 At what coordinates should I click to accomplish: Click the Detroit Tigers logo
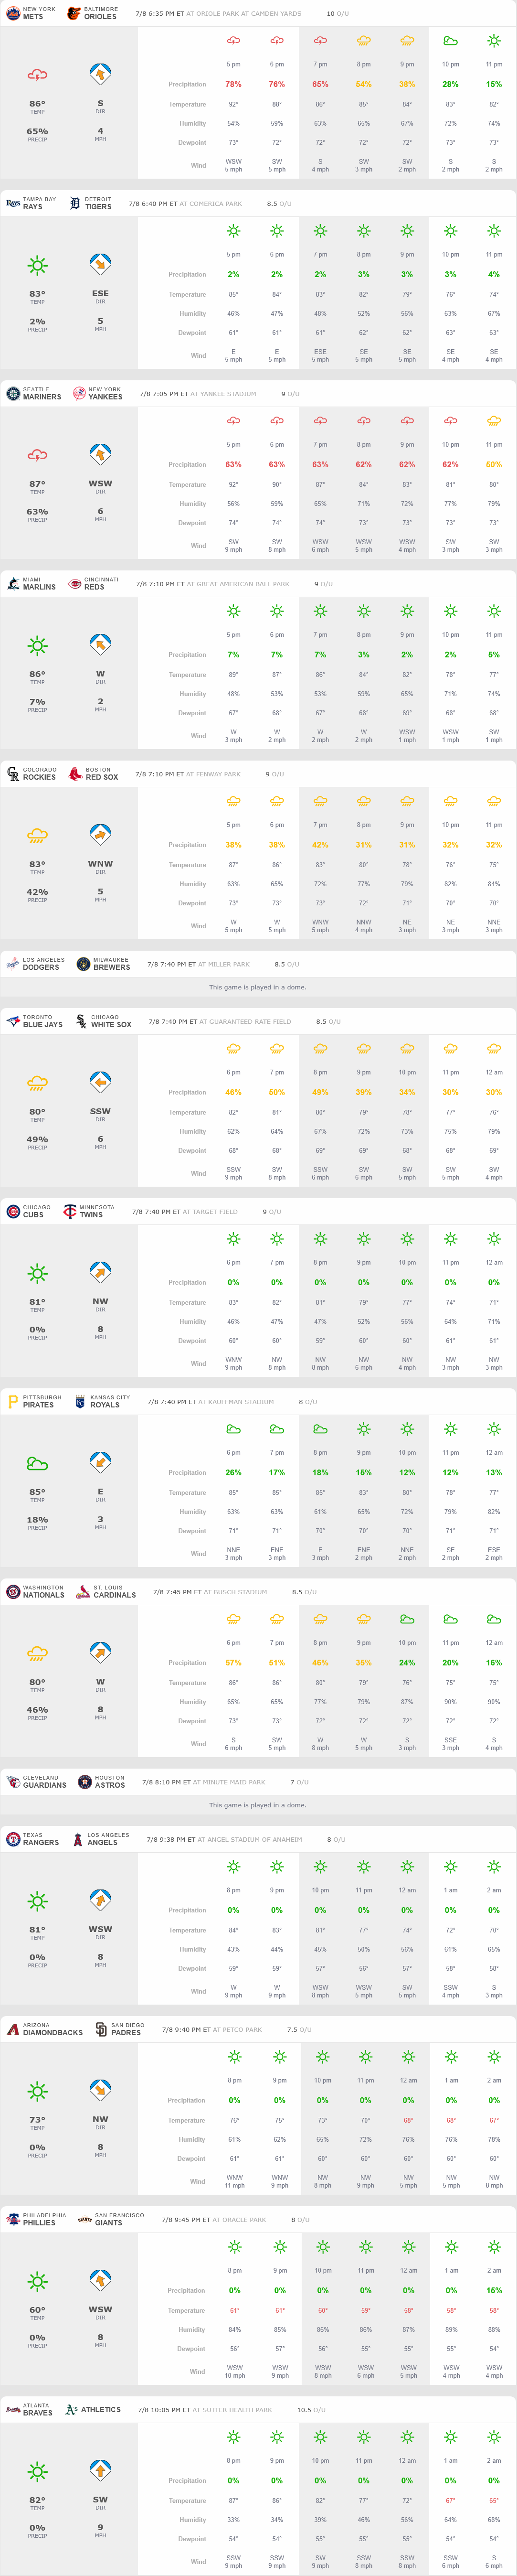[x=75, y=203]
